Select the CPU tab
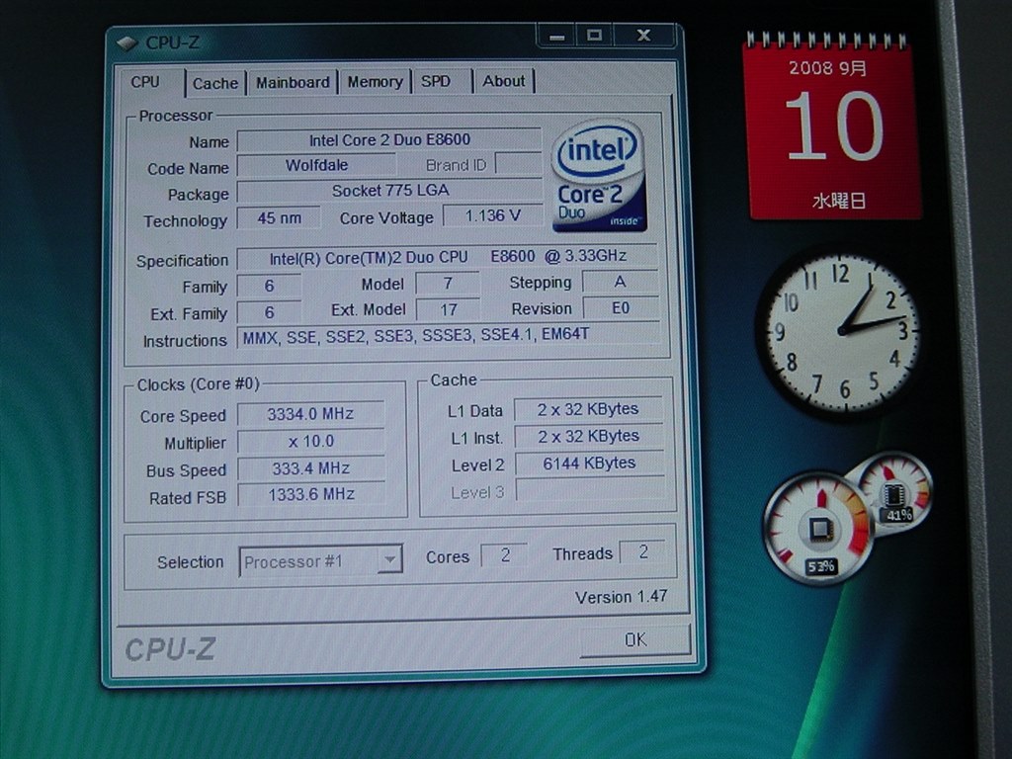1012x759 pixels. [148, 83]
